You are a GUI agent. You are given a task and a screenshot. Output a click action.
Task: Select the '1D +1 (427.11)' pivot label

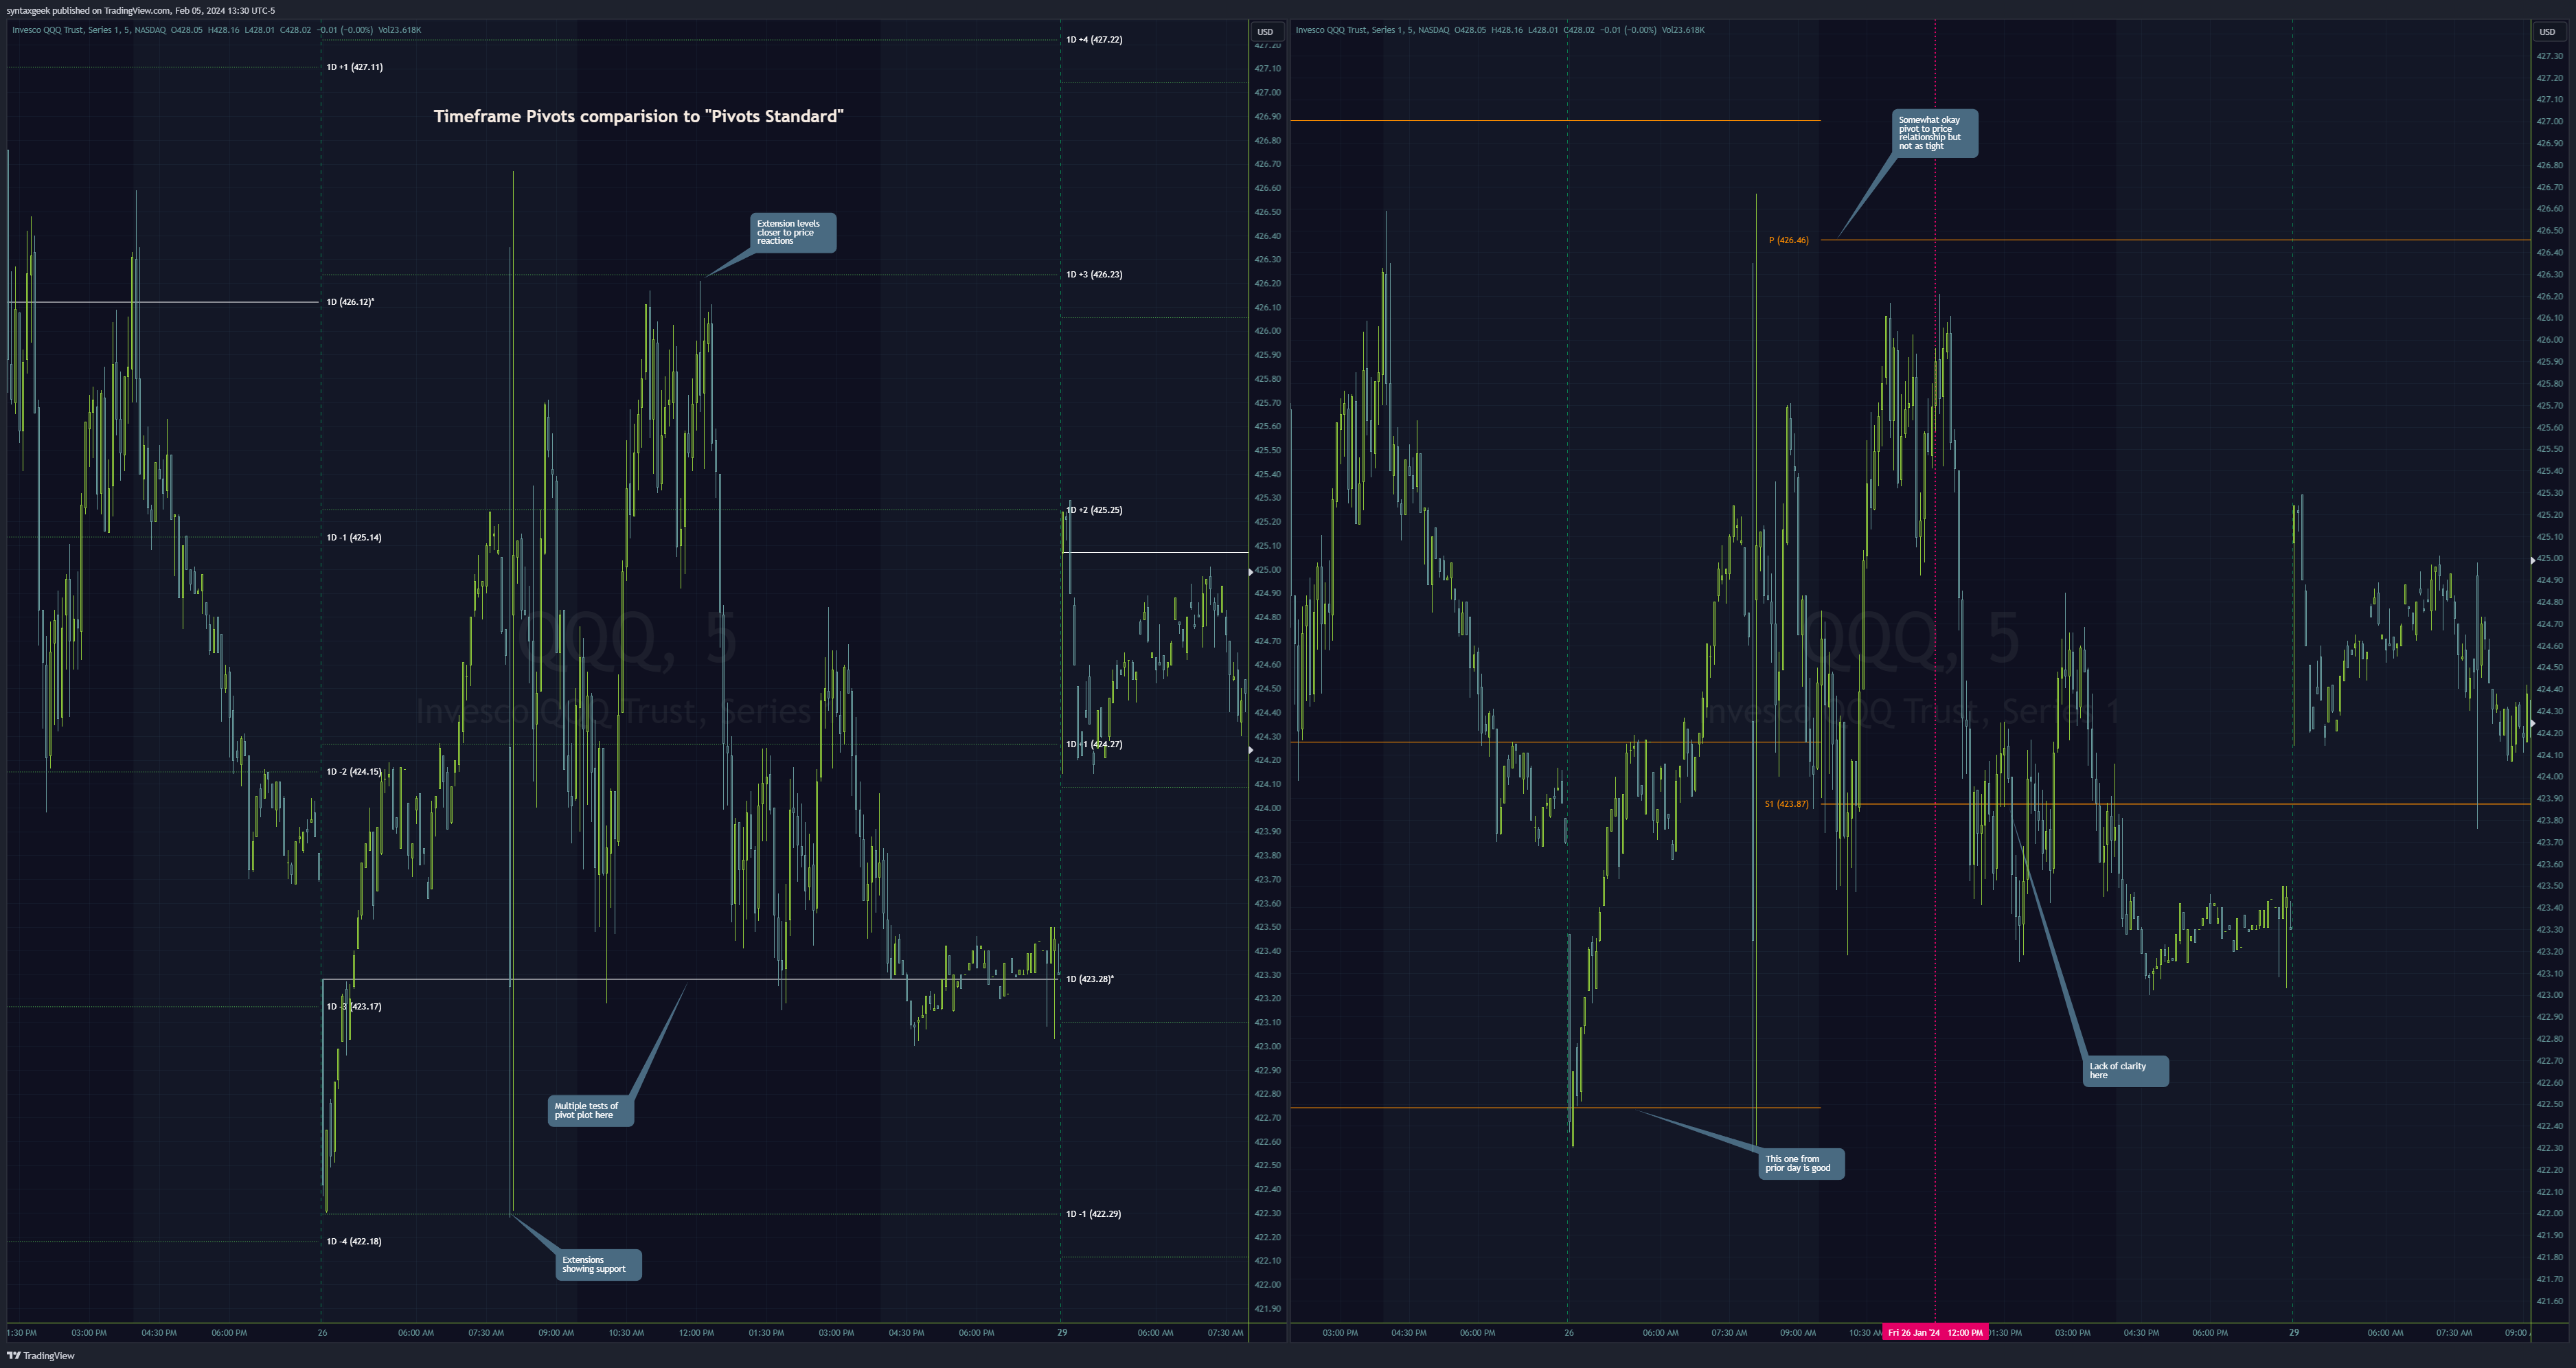355,67
